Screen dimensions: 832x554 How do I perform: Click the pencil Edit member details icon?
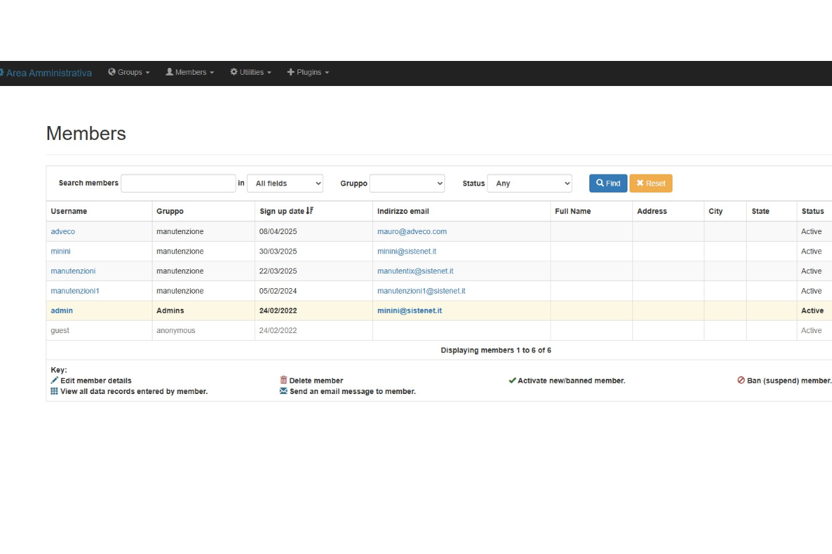coord(55,380)
